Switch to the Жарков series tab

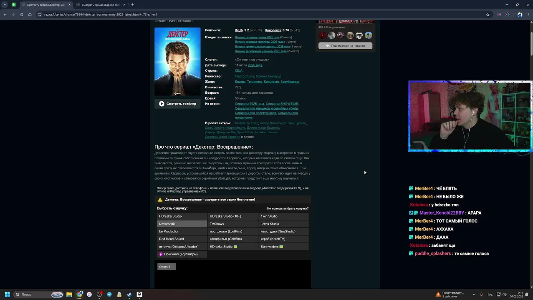click(x=101, y=5)
